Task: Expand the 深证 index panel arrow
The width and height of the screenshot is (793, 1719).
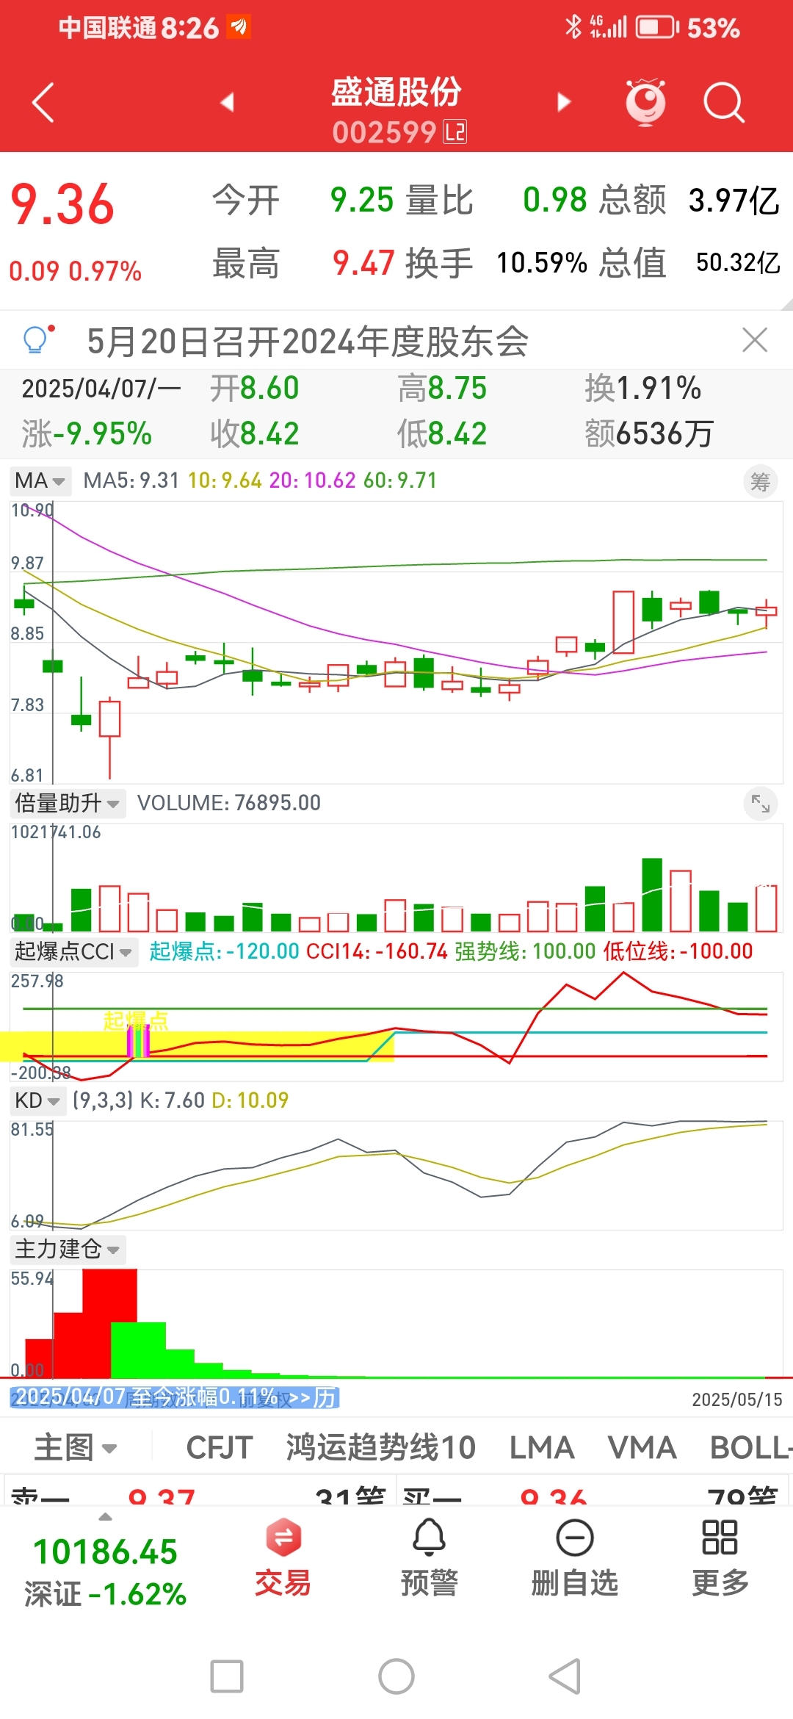Action: pyautogui.click(x=106, y=1517)
